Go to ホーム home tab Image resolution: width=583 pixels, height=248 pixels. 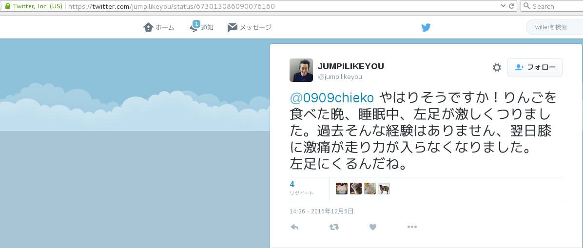159,27
